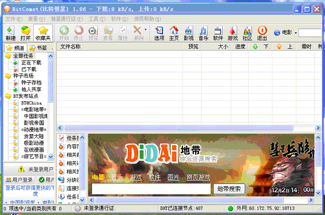
Task: Select 种子存档 in the tree
Action: coord(31,83)
